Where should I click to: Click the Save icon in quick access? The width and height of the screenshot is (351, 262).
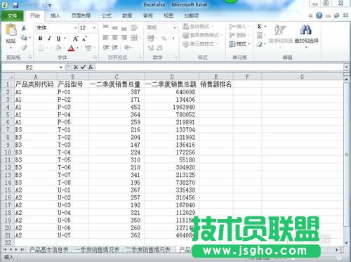tap(15, 5)
